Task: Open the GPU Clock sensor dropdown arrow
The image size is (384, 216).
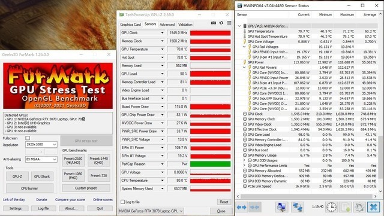Action: point(162,33)
